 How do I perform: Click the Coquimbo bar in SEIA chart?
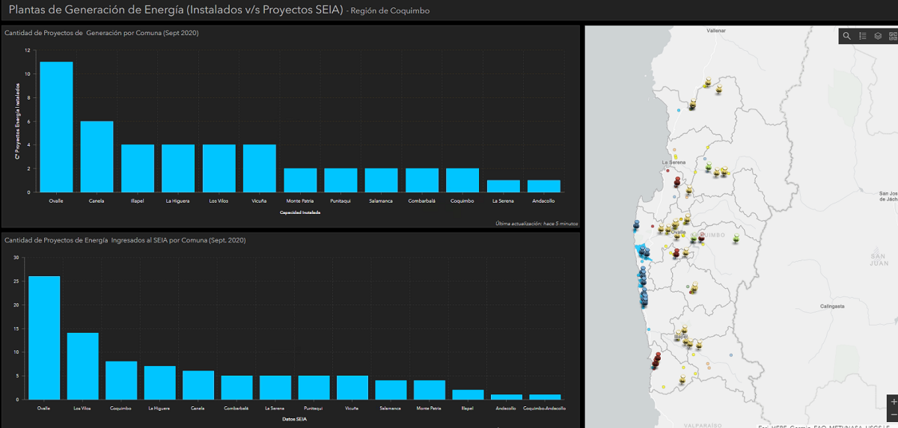pos(121,380)
